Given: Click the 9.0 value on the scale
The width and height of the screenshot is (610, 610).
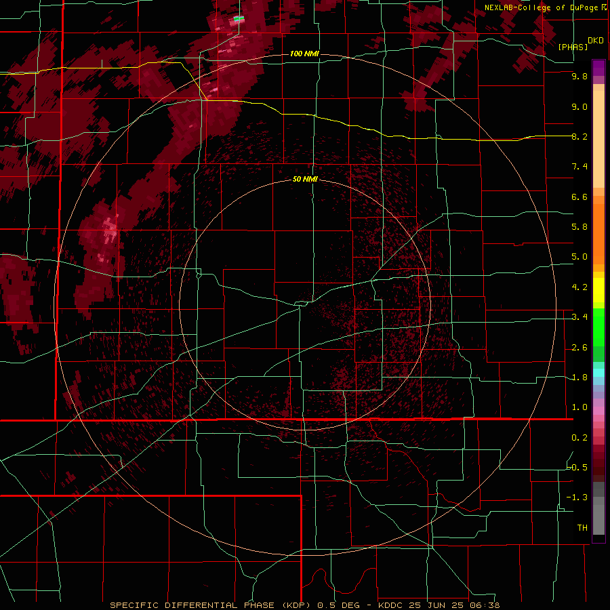Looking at the screenshot, I should [579, 106].
